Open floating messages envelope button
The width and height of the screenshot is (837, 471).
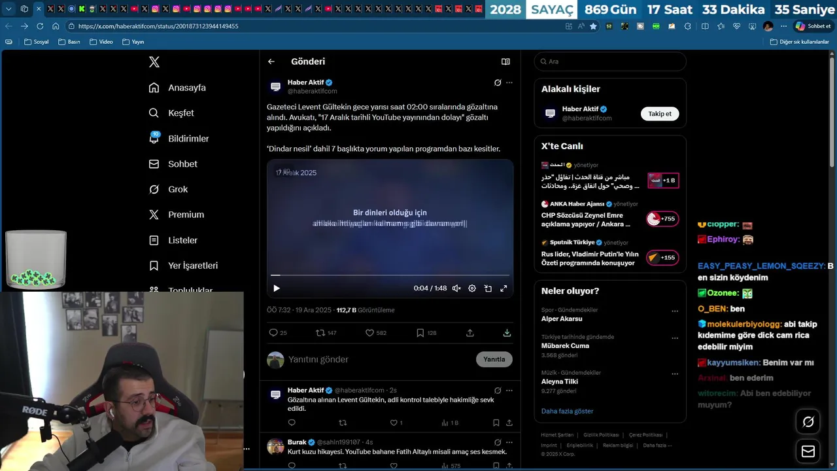pos(808,451)
